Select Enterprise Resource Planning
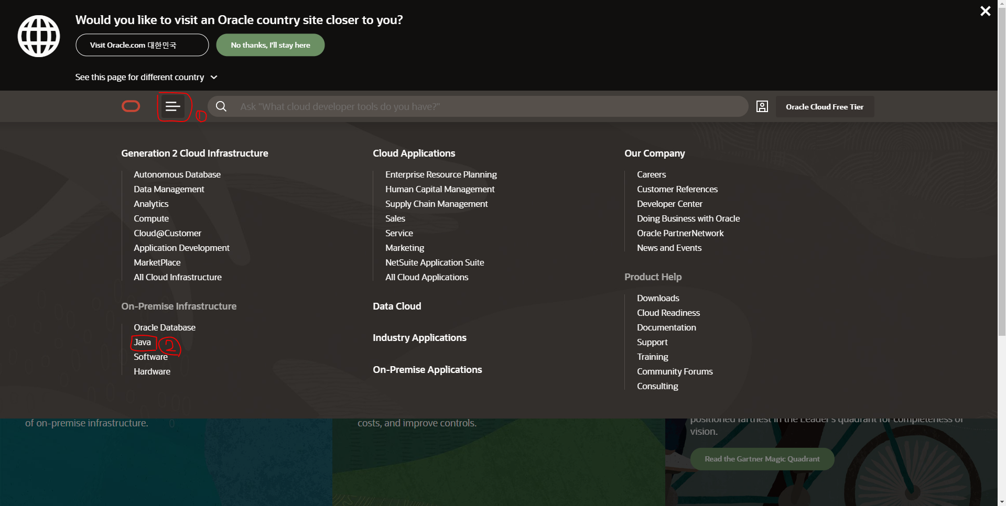Screen dimensions: 1006x506 click(441, 174)
